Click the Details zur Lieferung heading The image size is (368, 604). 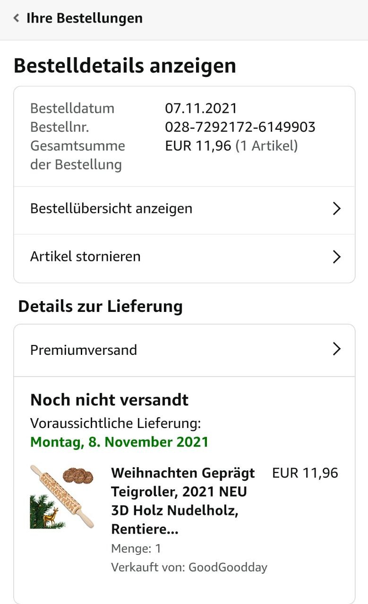[x=100, y=306]
